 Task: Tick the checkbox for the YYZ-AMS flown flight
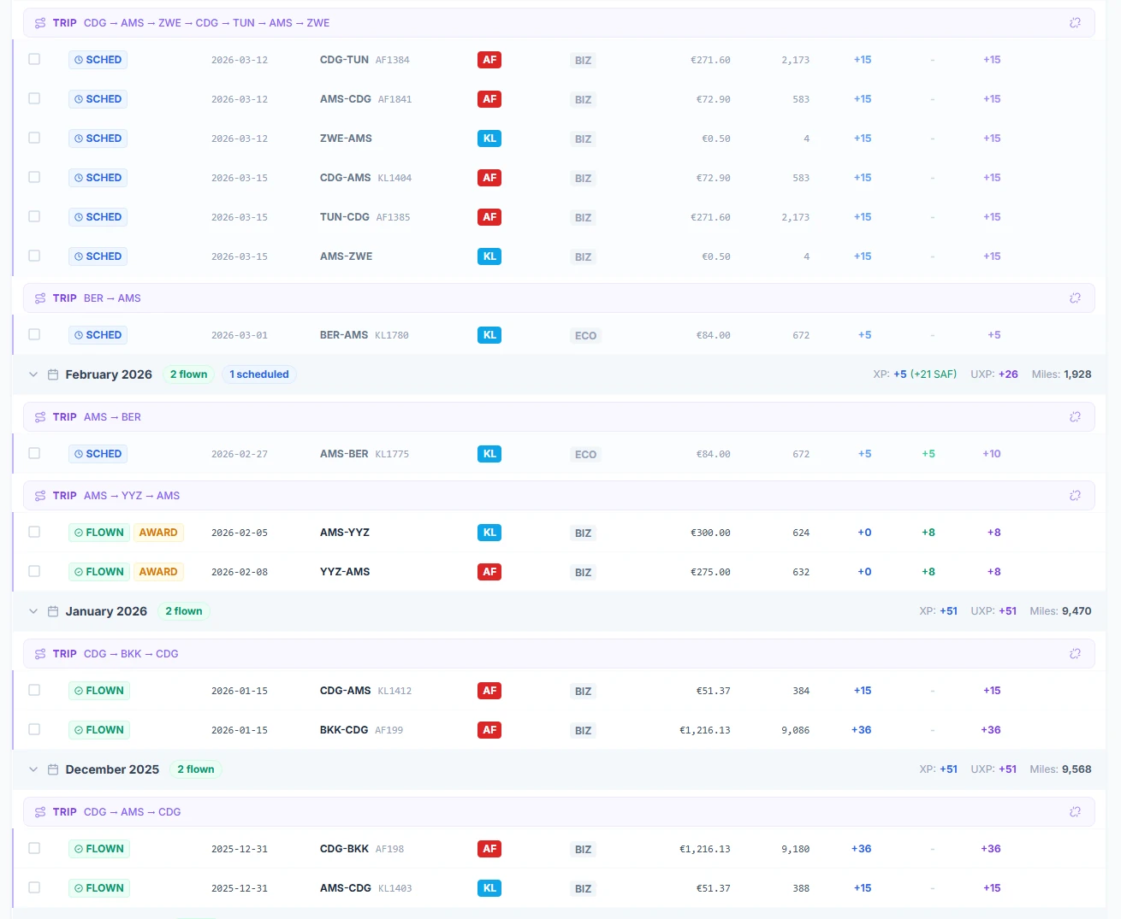point(34,571)
